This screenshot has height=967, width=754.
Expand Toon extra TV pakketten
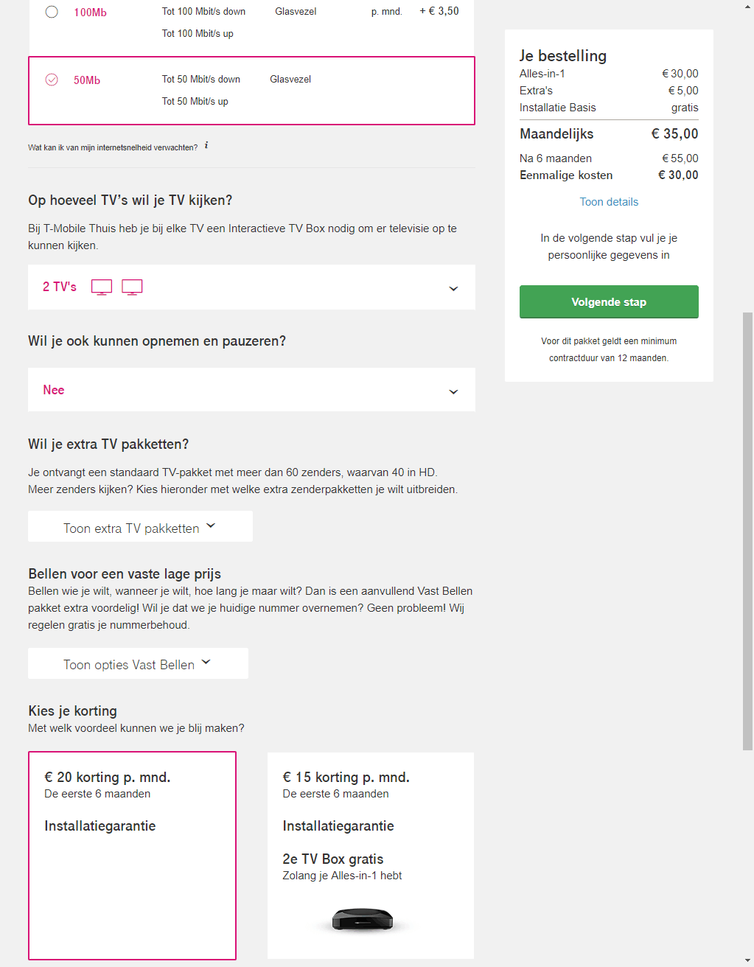click(x=140, y=526)
